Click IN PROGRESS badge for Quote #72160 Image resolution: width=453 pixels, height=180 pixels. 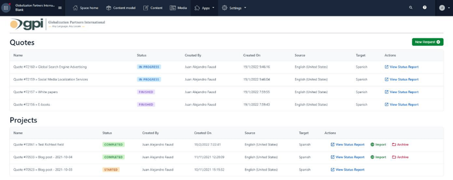(149, 67)
